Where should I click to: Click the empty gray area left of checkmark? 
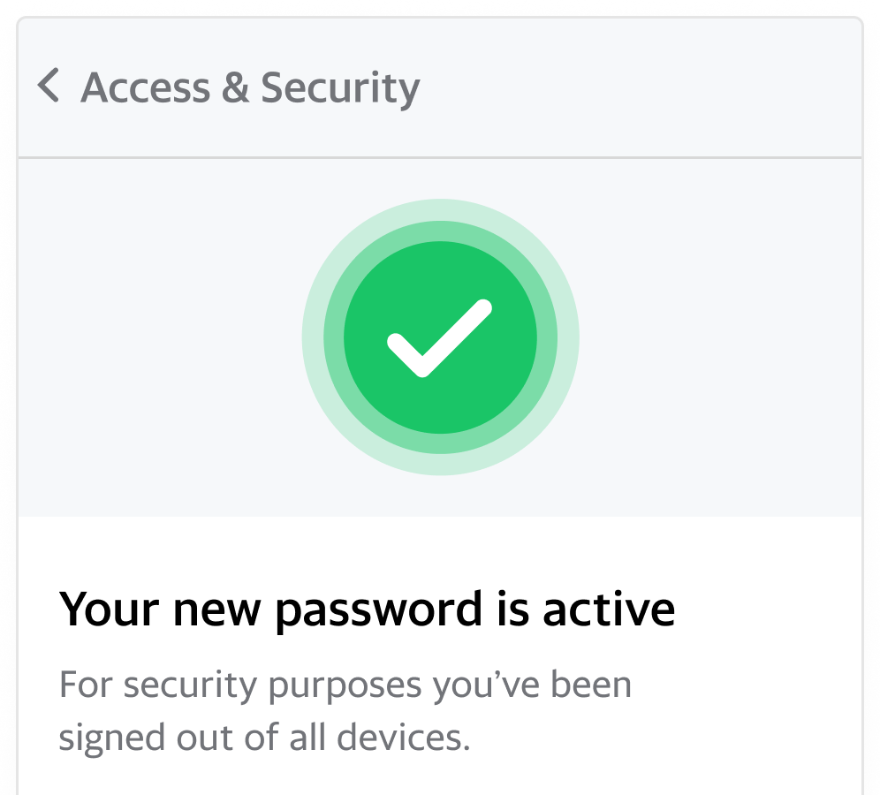(x=159, y=337)
